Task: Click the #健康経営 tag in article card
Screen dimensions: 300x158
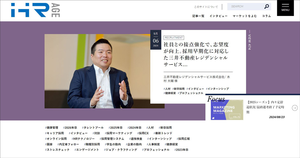Action: [170, 93]
